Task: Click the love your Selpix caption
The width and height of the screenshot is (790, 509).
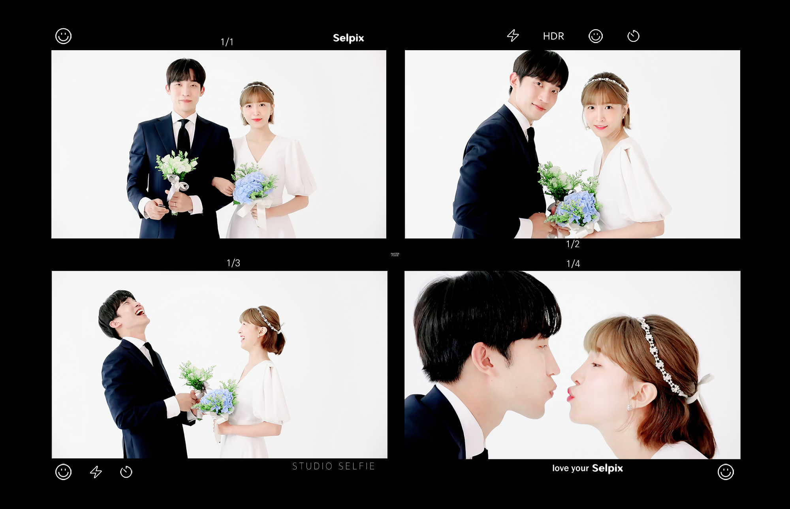Action: click(x=587, y=468)
